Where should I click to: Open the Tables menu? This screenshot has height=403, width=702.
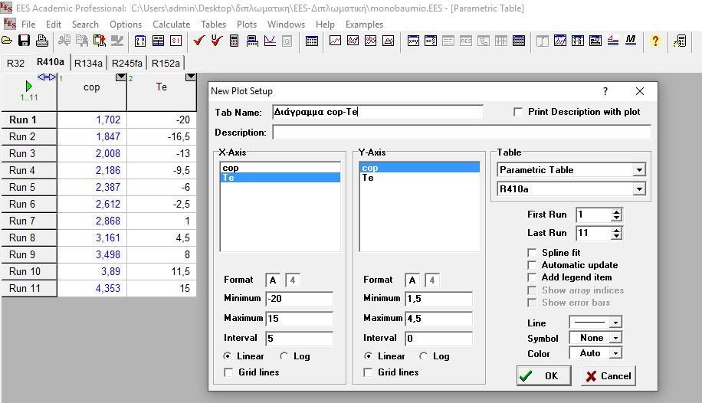click(213, 25)
